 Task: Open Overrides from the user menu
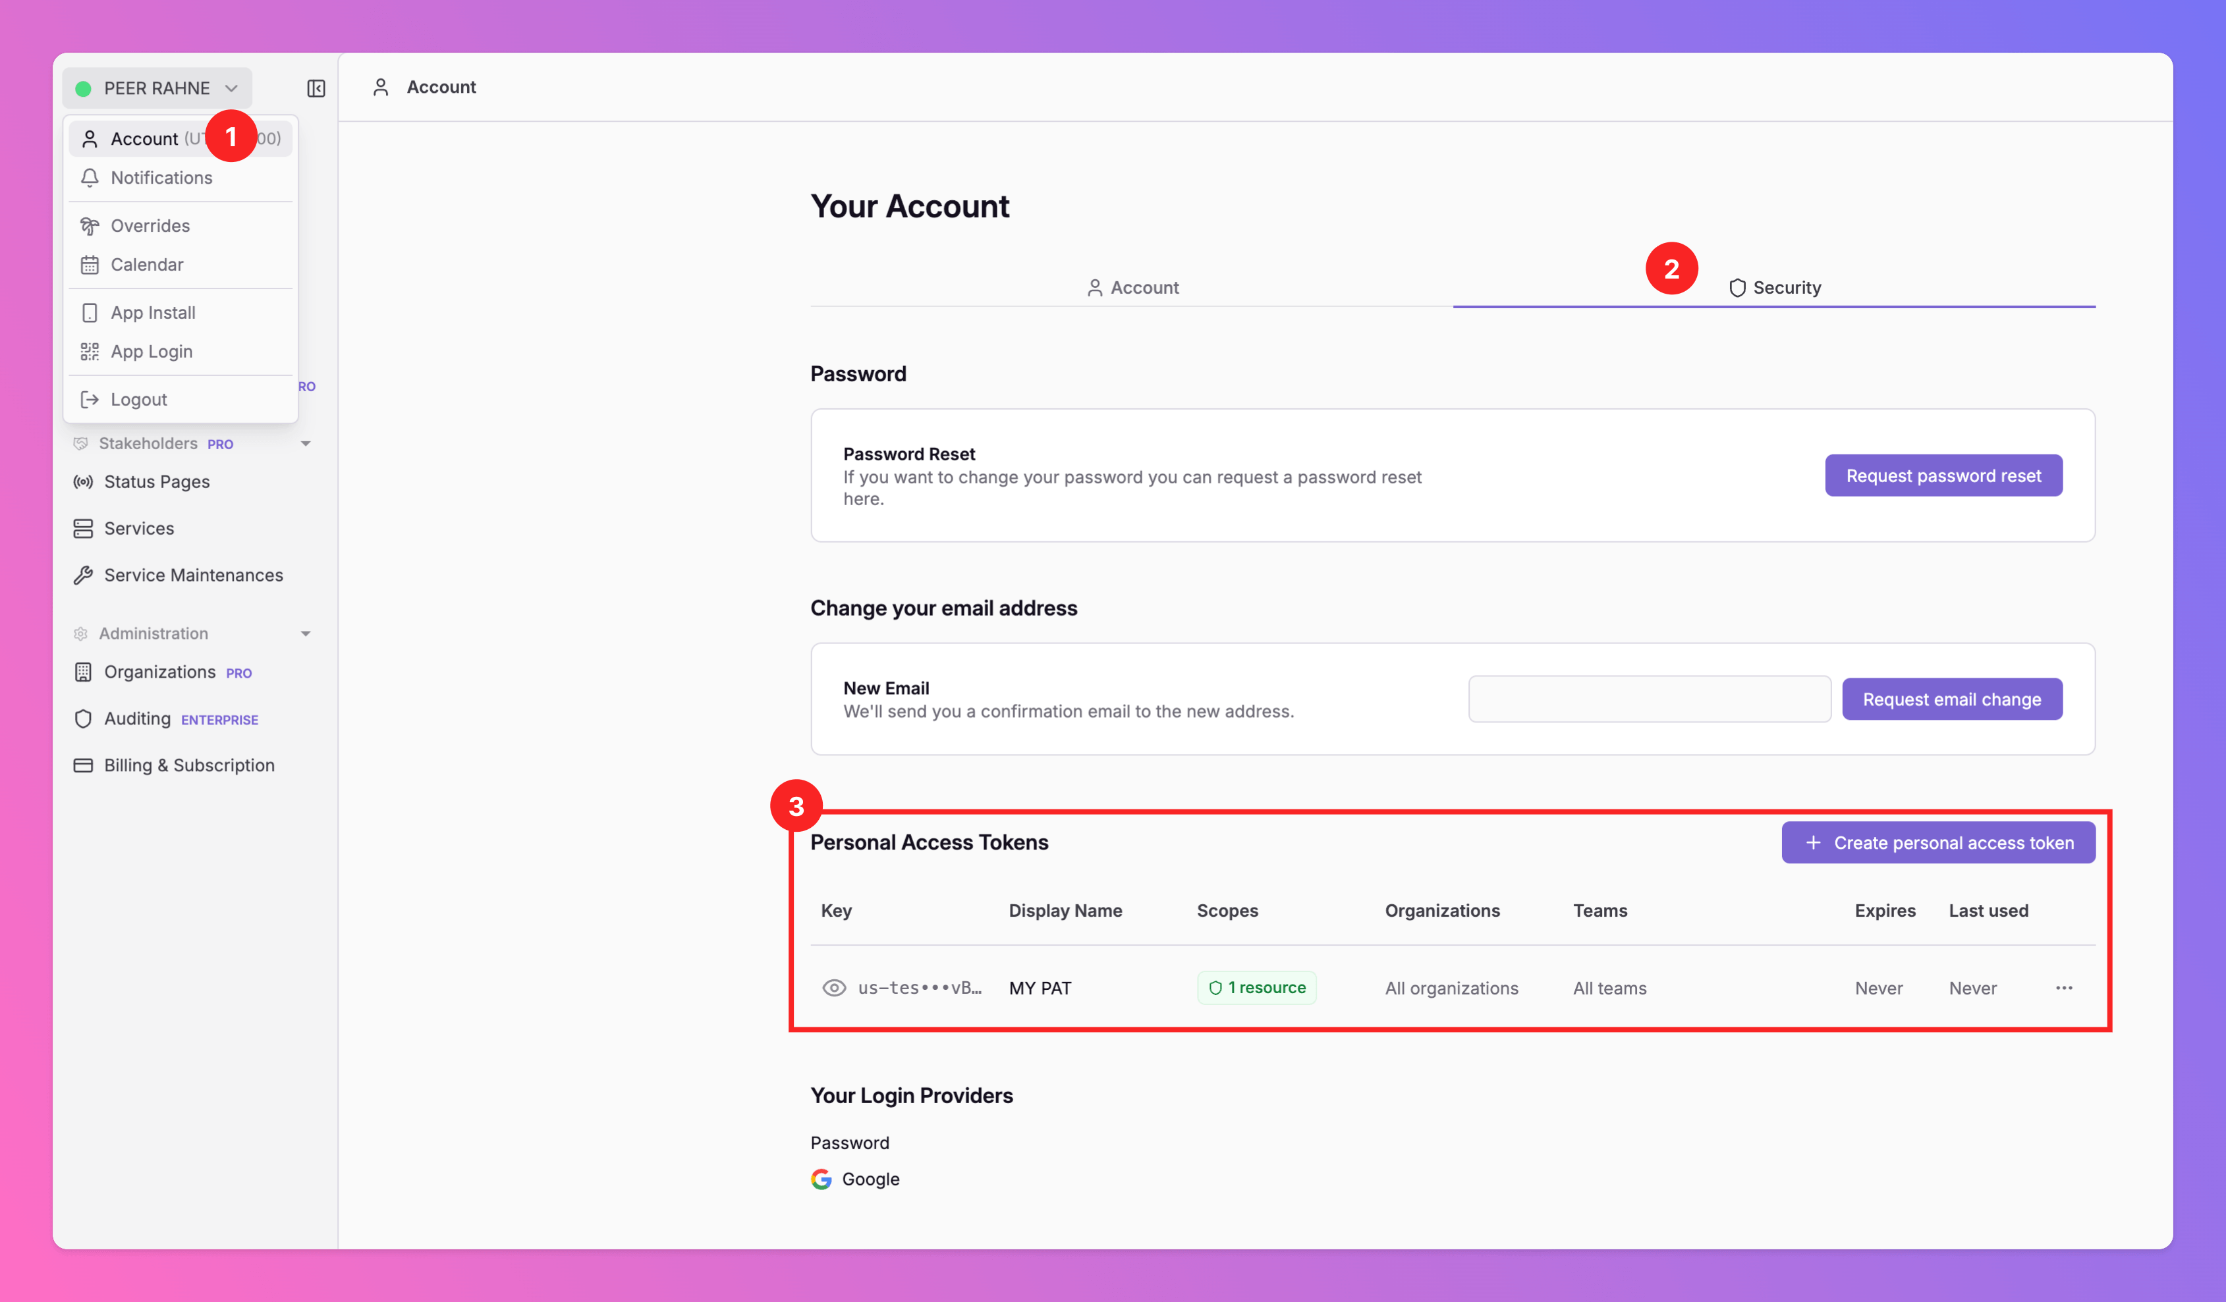[x=181, y=225]
